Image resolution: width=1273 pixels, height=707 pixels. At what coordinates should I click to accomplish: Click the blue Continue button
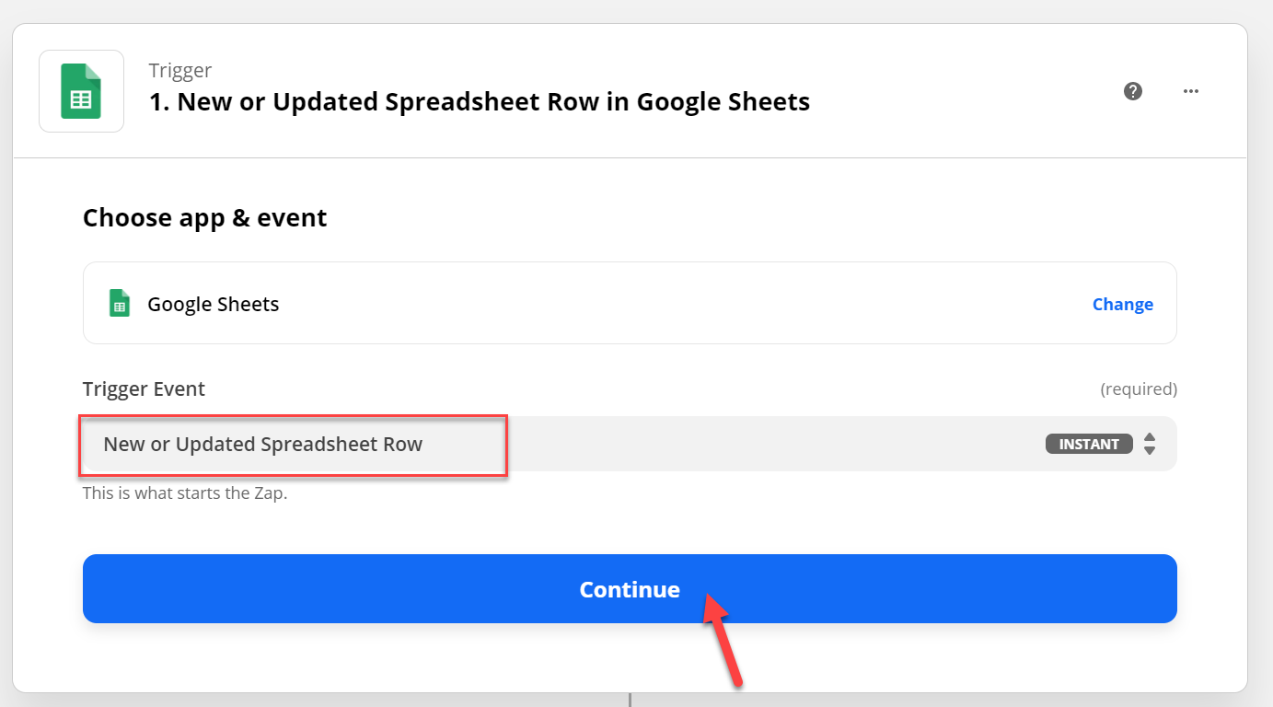click(630, 589)
